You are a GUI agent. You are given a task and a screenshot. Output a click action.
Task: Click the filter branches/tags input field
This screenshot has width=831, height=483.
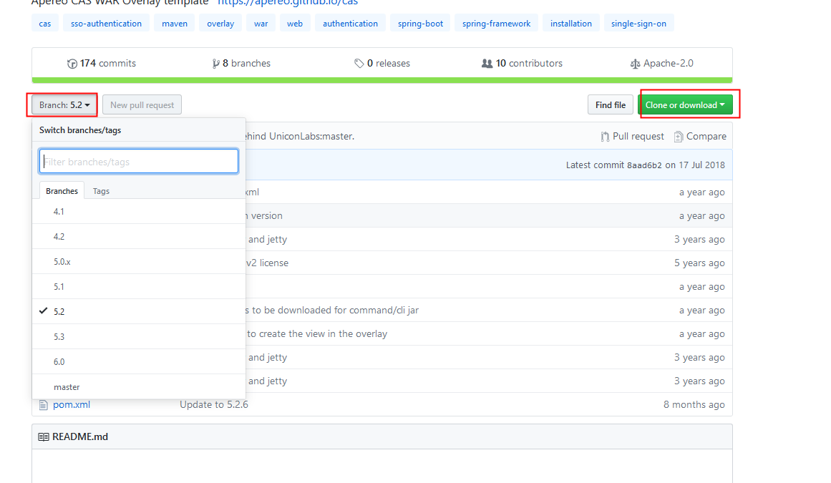click(x=138, y=161)
